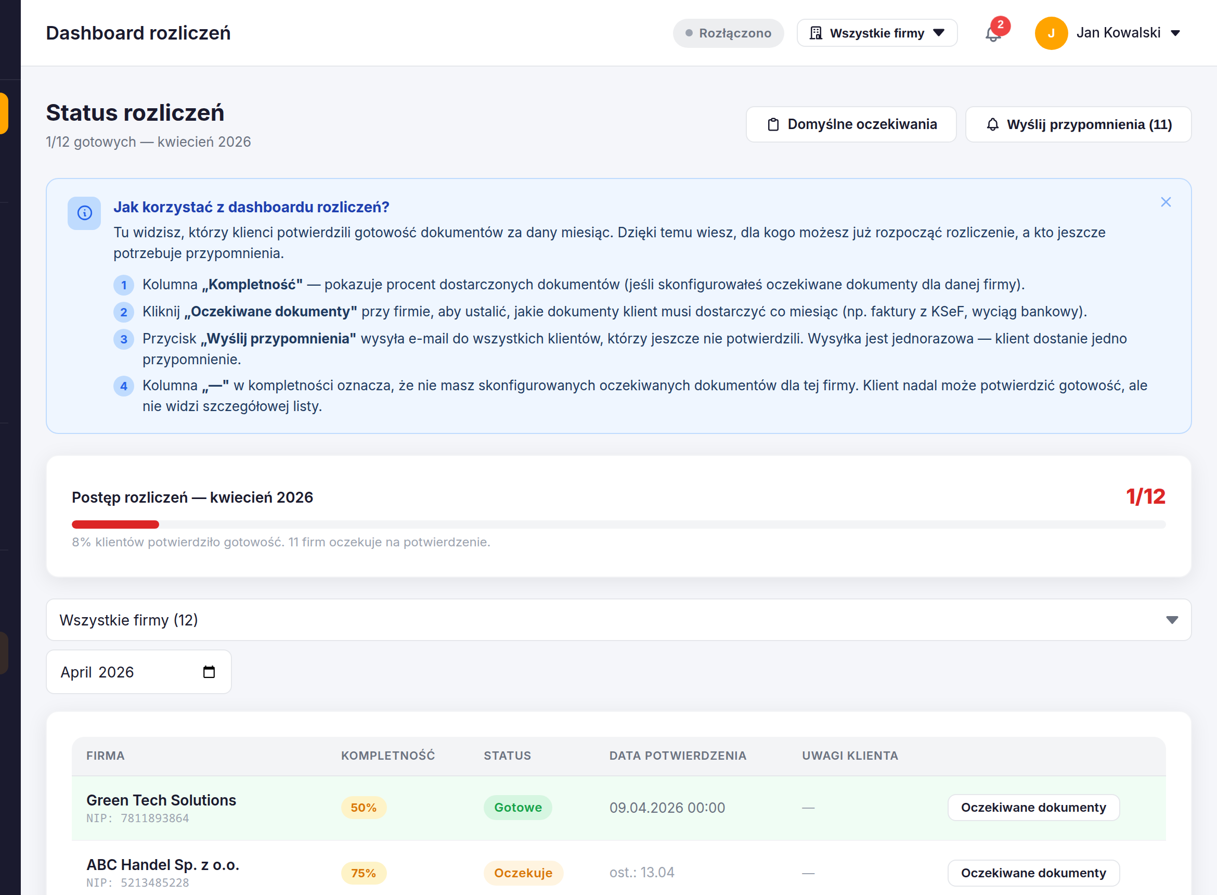This screenshot has height=895, width=1217.
Task: Open Oczekiwane dokumenty for ABC Handel
Action: 1033,873
